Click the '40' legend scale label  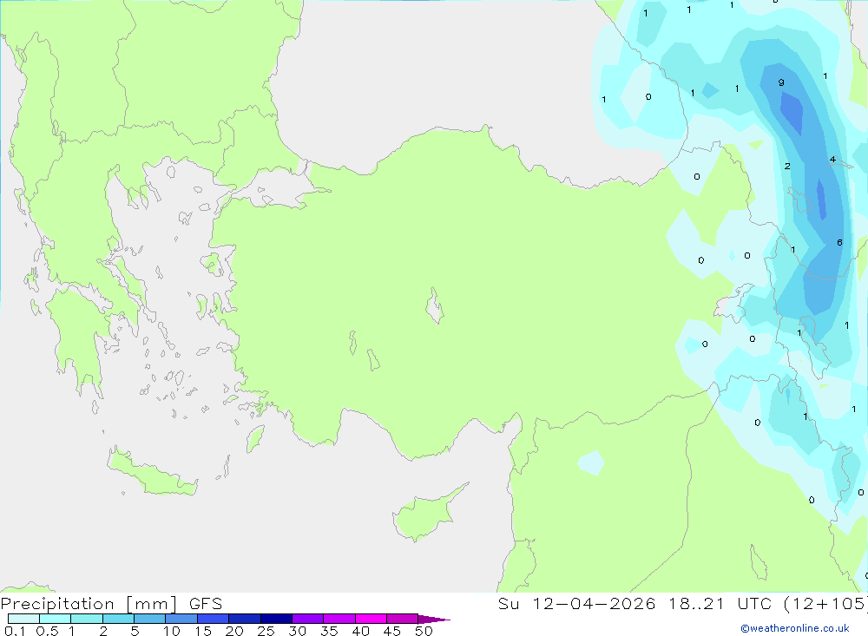coord(361,631)
